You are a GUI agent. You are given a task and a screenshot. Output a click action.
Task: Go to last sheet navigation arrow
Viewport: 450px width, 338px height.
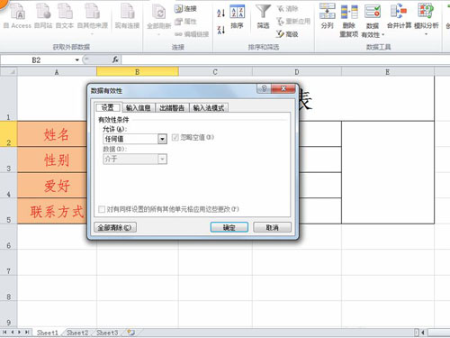27,333
